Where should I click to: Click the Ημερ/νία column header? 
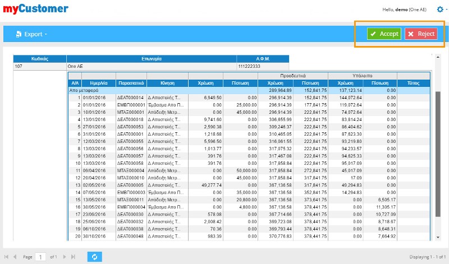pyautogui.click(x=91, y=82)
